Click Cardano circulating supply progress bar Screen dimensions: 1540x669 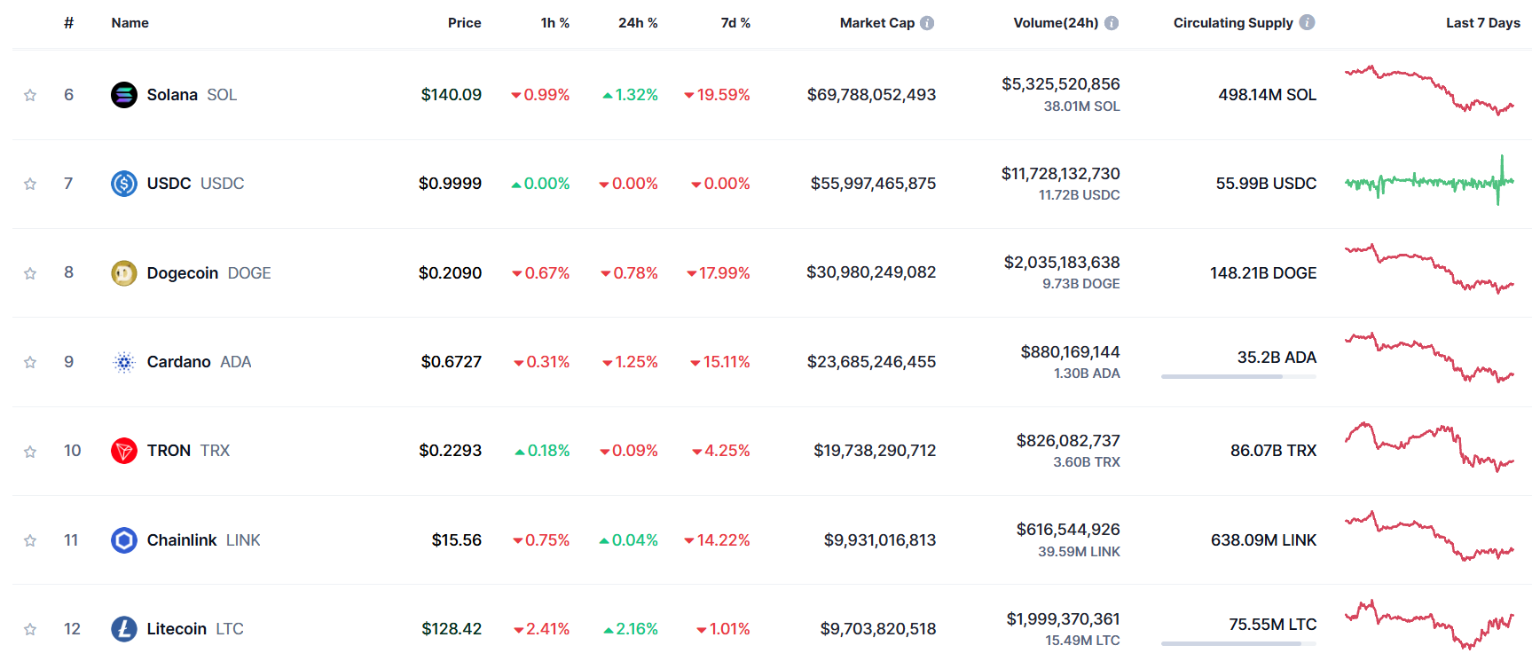tap(1238, 377)
